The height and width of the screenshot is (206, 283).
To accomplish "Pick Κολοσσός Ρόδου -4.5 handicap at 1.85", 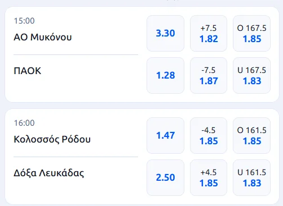I will pyautogui.click(x=209, y=135).
